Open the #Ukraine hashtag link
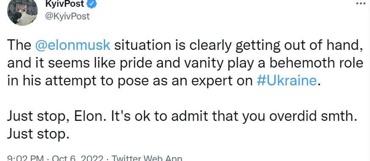 pyautogui.click(x=286, y=80)
